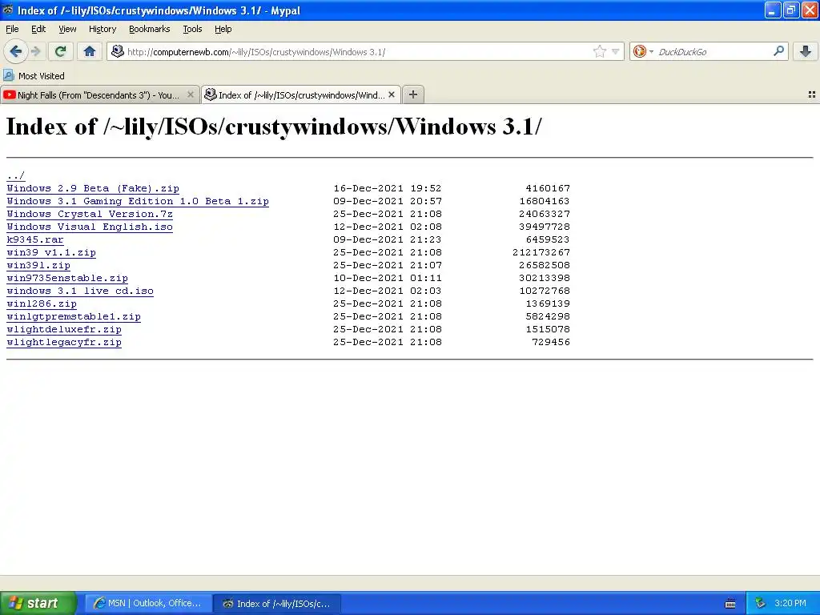
Task: Open the Help menu
Action: coord(223,29)
